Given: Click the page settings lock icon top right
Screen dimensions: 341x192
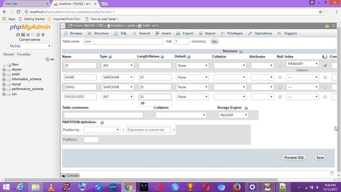Looking at the screenshot, I should tap(327, 26).
